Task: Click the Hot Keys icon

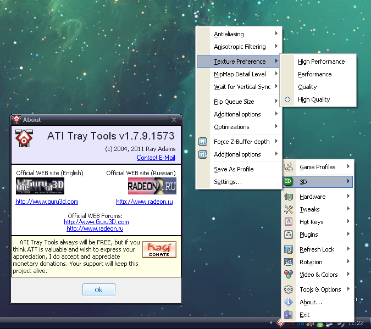Action: tap(289, 221)
